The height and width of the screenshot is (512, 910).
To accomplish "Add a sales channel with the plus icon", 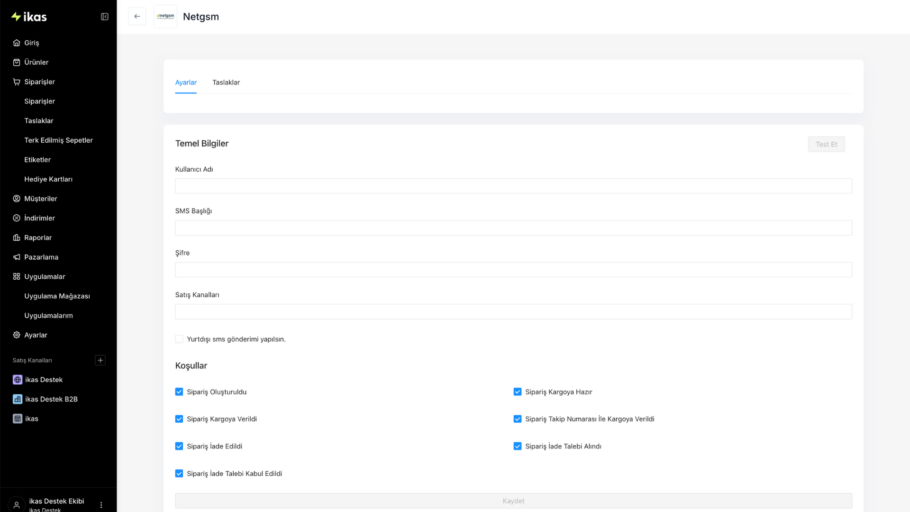I will pyautogui.click(x=100, y=360).
